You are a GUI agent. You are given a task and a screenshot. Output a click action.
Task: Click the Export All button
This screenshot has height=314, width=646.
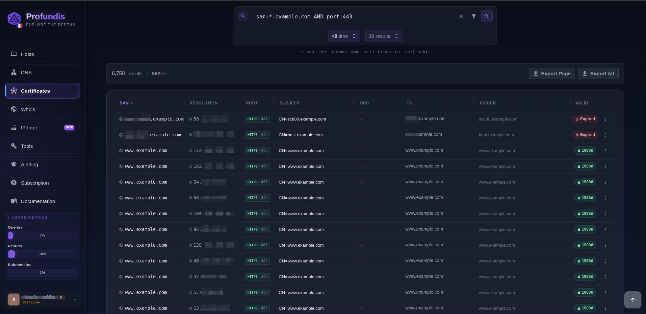[598, 73]
